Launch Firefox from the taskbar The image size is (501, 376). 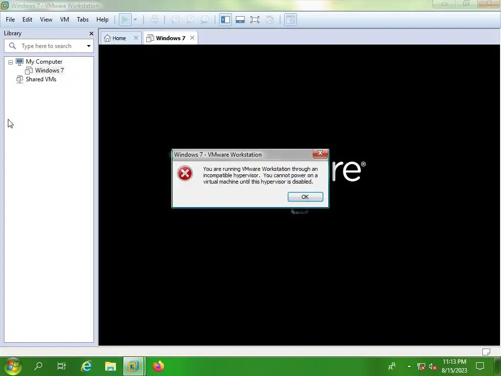158,366
